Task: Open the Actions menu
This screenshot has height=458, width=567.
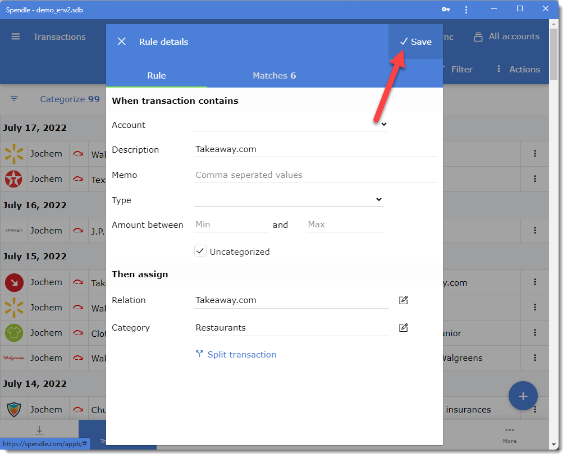Action: pyautogui.click(x=518, y=70)
